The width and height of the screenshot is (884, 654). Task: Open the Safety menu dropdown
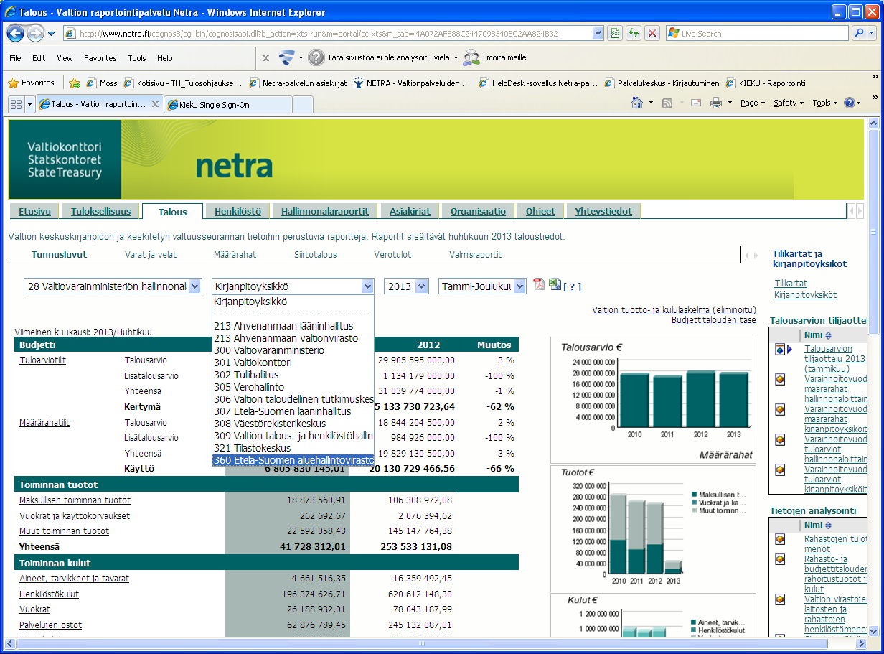788,103
